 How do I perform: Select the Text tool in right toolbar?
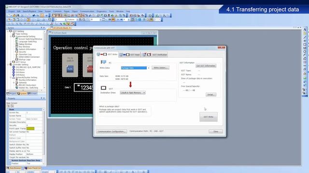(305, 30)
